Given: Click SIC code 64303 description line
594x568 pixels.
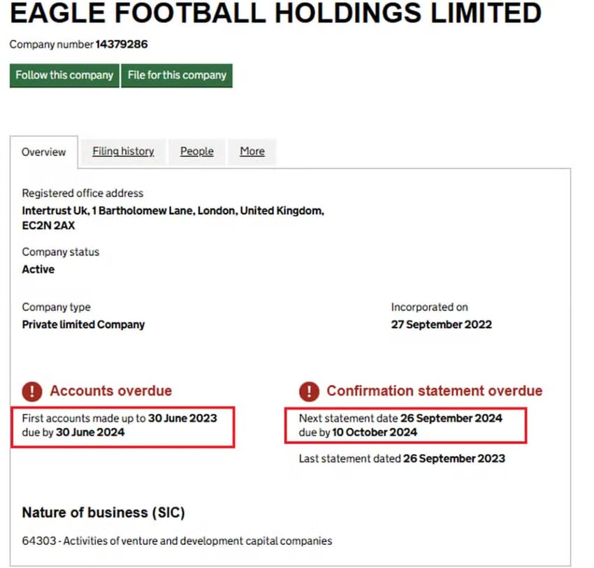Looking at the screenshot, I should [x=177, y=541].
